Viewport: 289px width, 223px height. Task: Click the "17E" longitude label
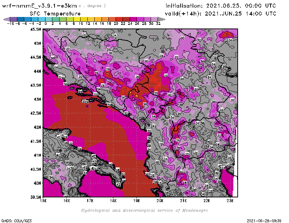pos(90,201)
